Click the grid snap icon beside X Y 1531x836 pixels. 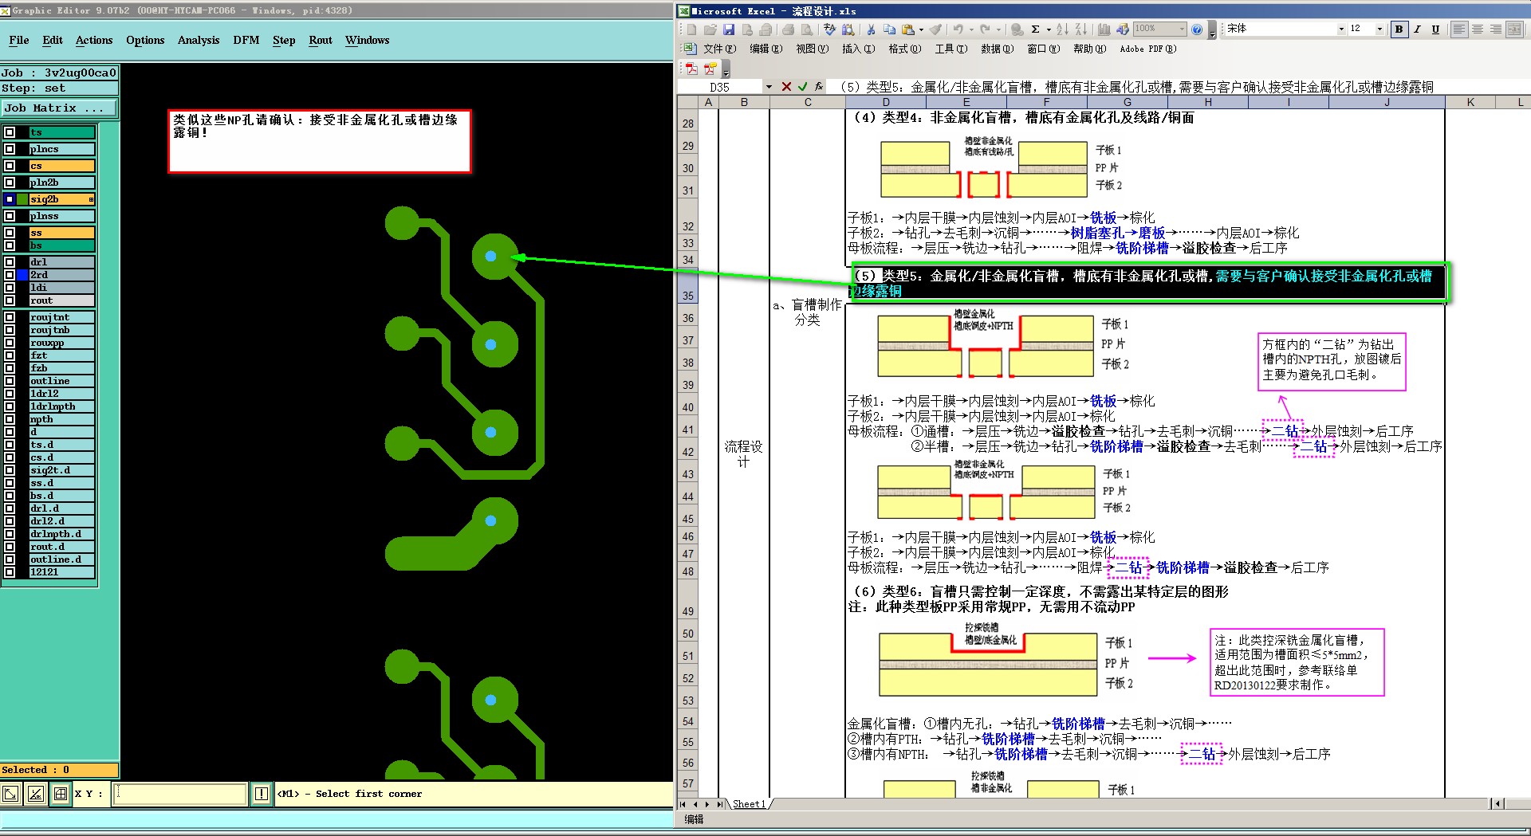coord(61,794)
